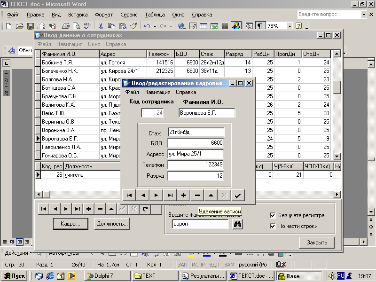Click refresh icon in main form navigator
The width and height of the screenshot is (376, 282).
point(145,209)
